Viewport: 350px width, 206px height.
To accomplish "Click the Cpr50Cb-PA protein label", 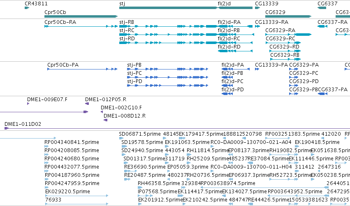I will tap(63, 65).
